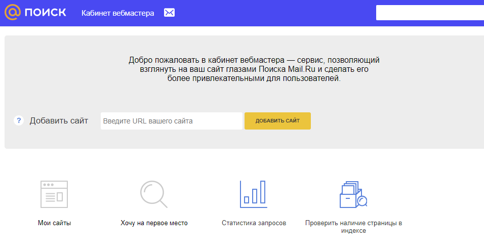Click the empty area of blue header bar
The width and height of the screenshot is (484, 252).
pyautogui.click(x=273, y=13)
